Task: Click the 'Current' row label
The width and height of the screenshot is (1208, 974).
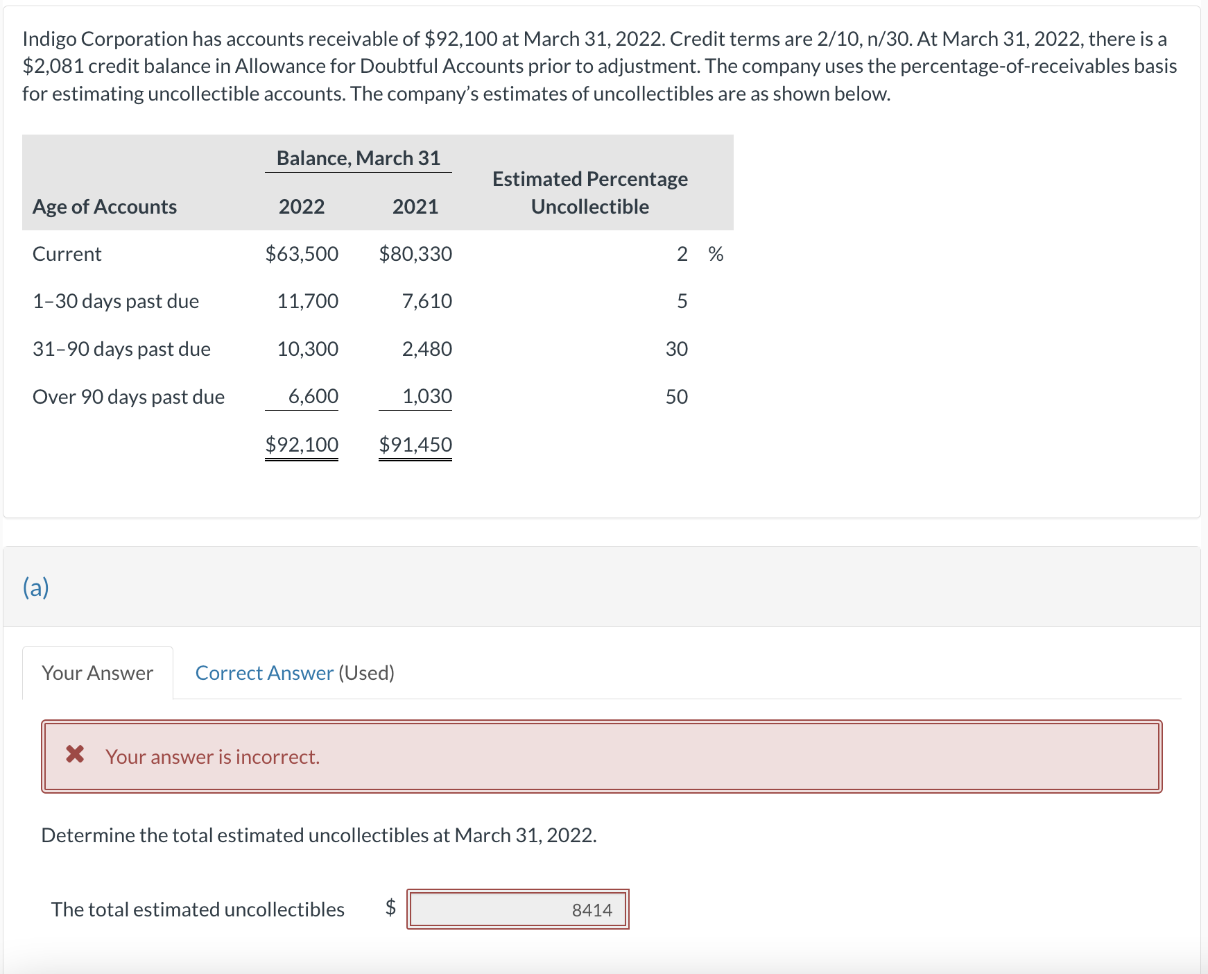Action: click(67, 254)
